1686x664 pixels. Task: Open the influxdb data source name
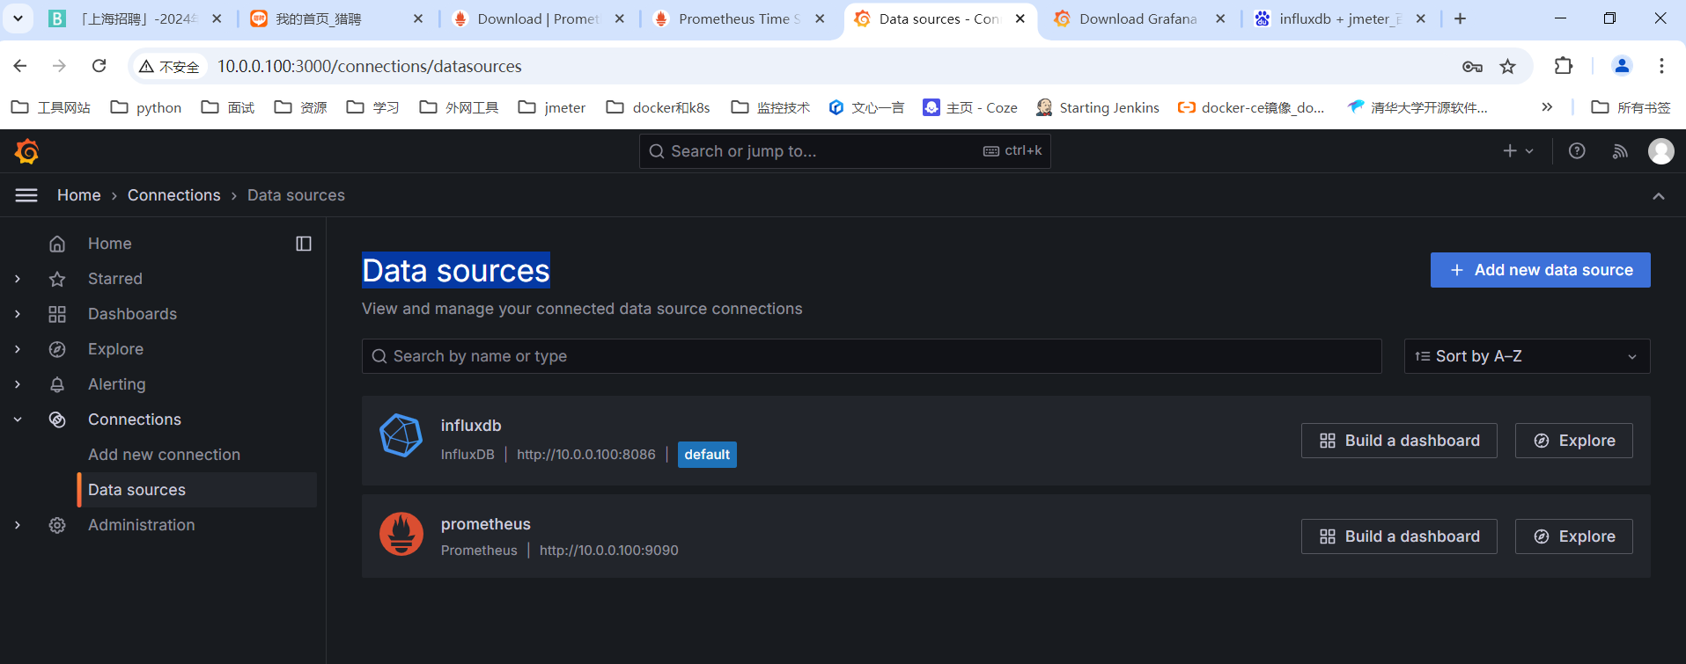click(471, 426)
